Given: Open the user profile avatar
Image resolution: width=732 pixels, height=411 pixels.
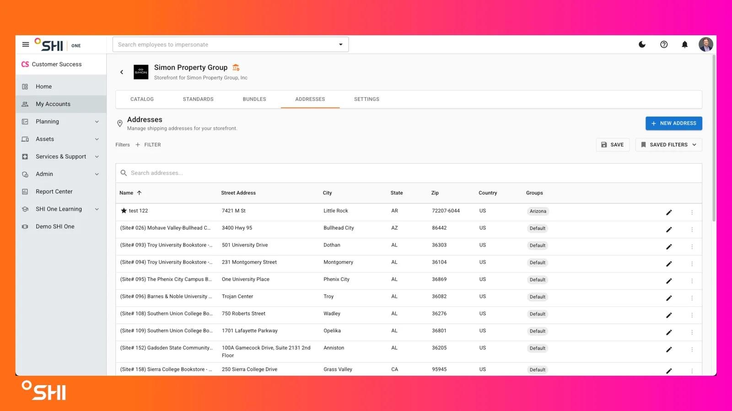Looking at the screenshot, I should [x=705, y=44].
